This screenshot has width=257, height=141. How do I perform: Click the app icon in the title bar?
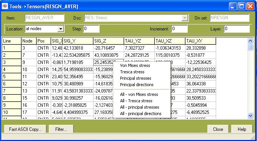pos(5,6)
